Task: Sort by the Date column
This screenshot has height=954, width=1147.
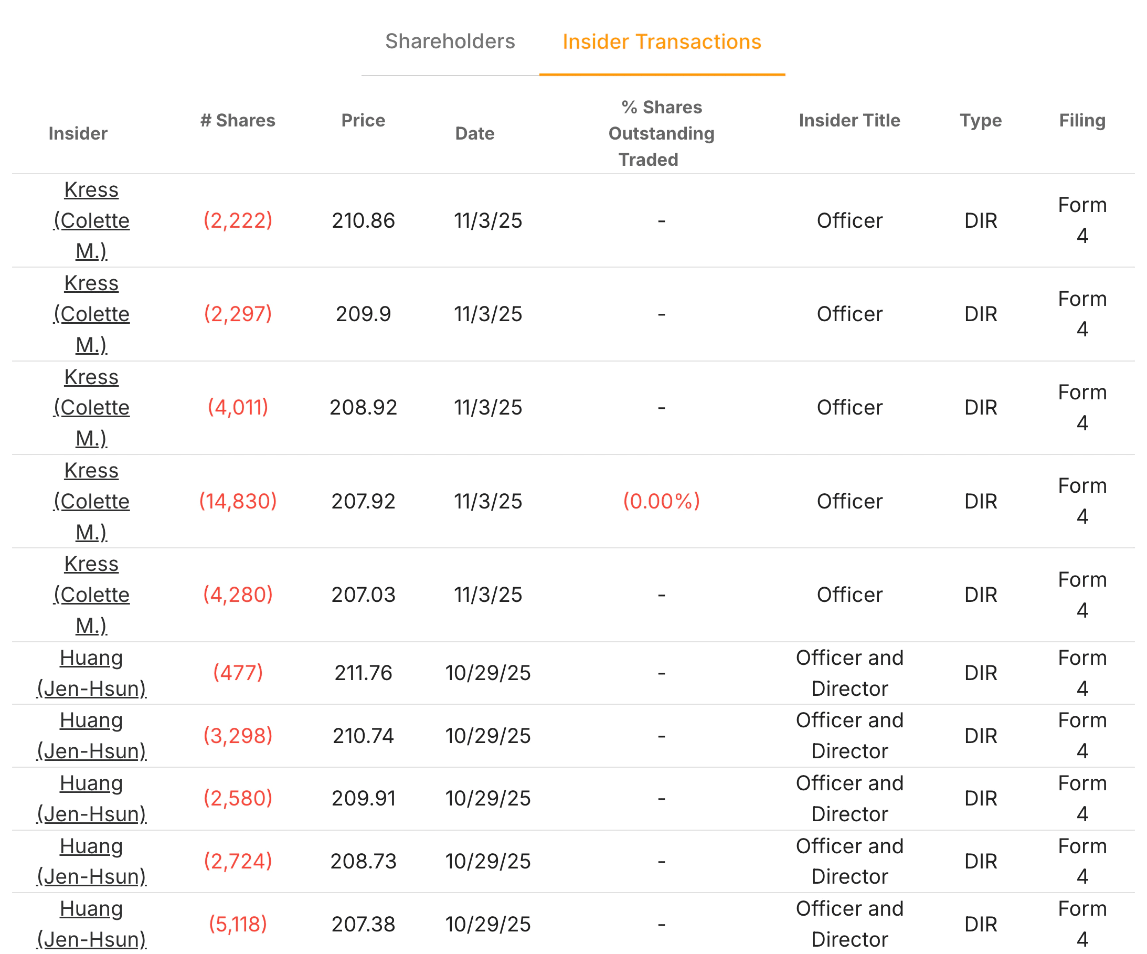Action: [475, 133]
